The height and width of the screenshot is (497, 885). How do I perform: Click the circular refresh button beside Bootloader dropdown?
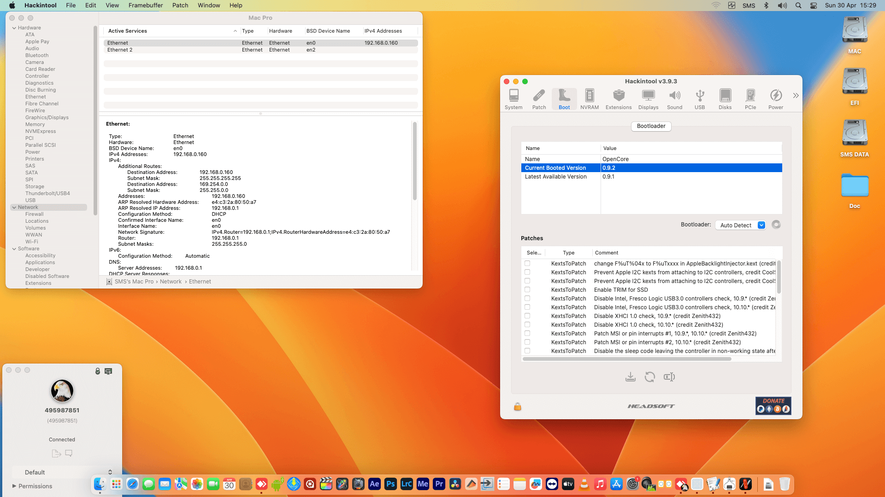776,225
